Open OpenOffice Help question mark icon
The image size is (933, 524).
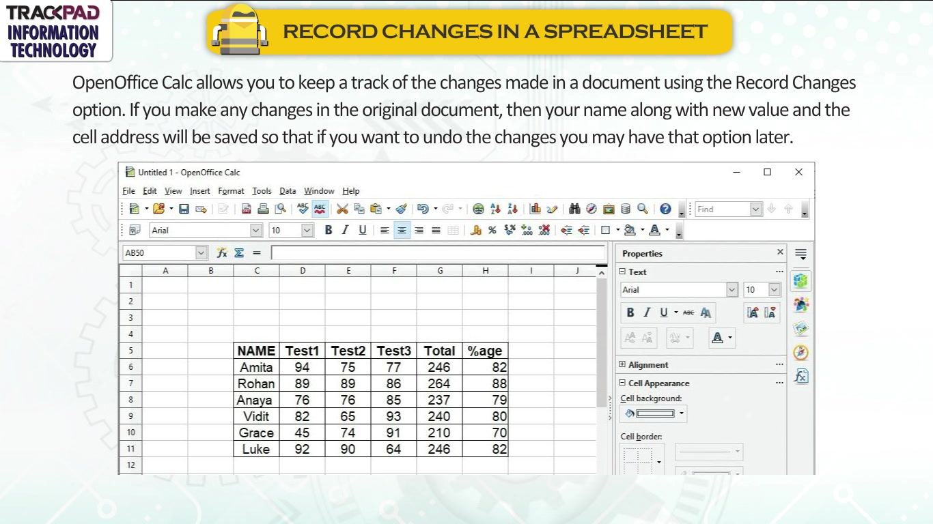(x=665, y=209)
